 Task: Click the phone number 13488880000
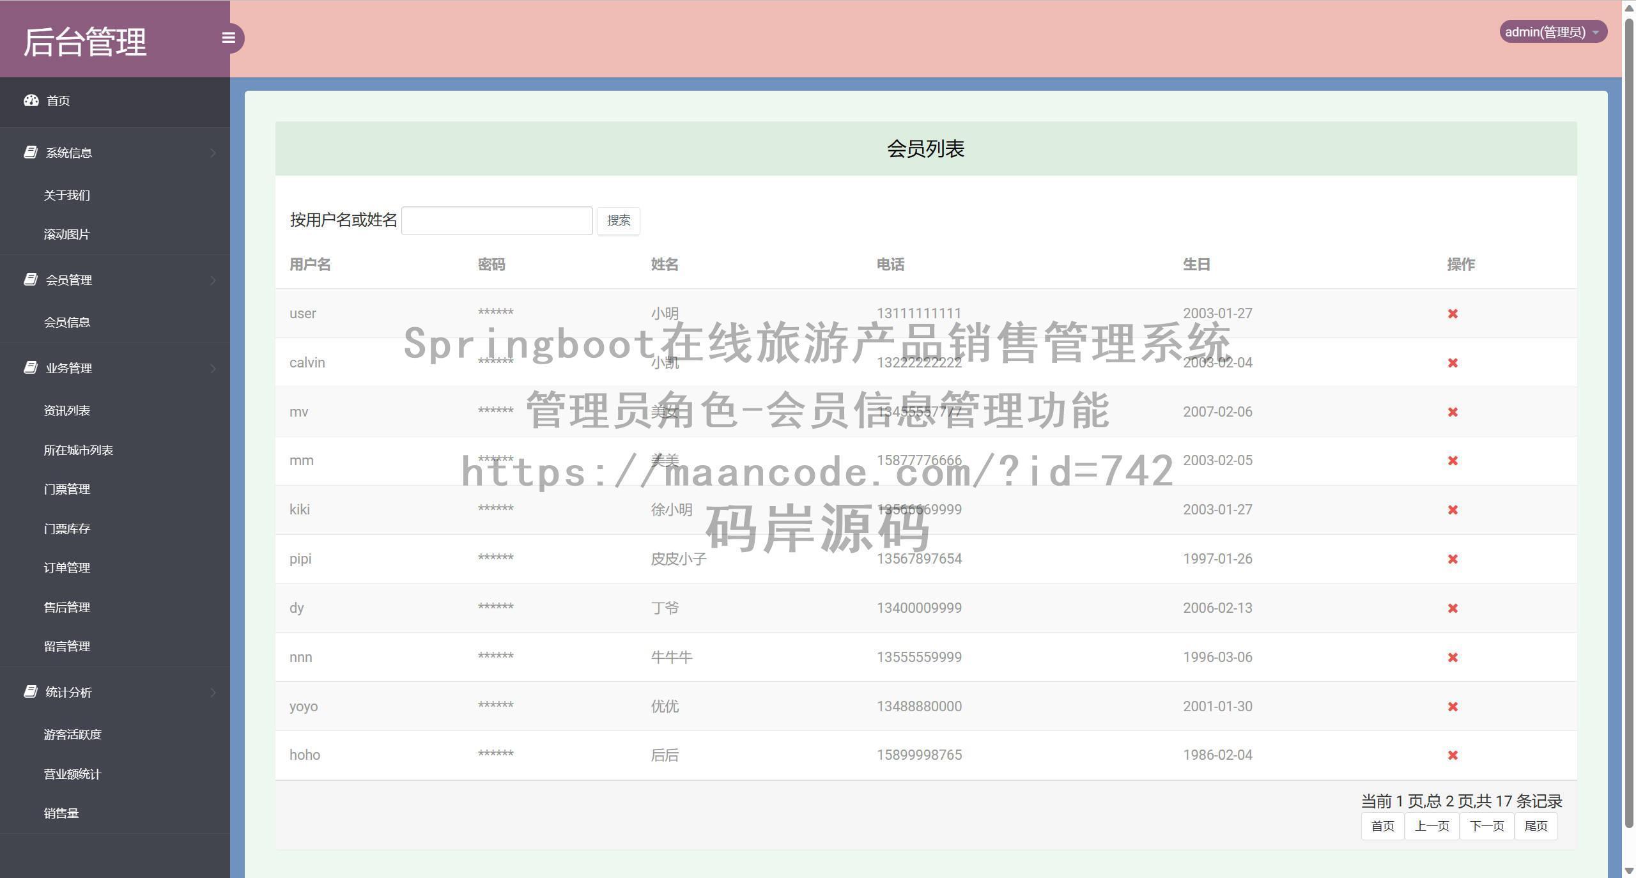[919, 707]
